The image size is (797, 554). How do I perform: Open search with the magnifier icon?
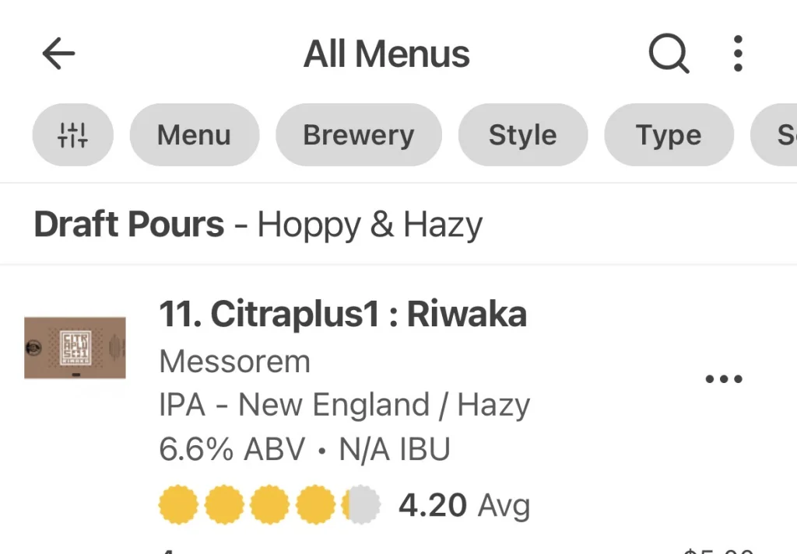[x=669, y=54]
